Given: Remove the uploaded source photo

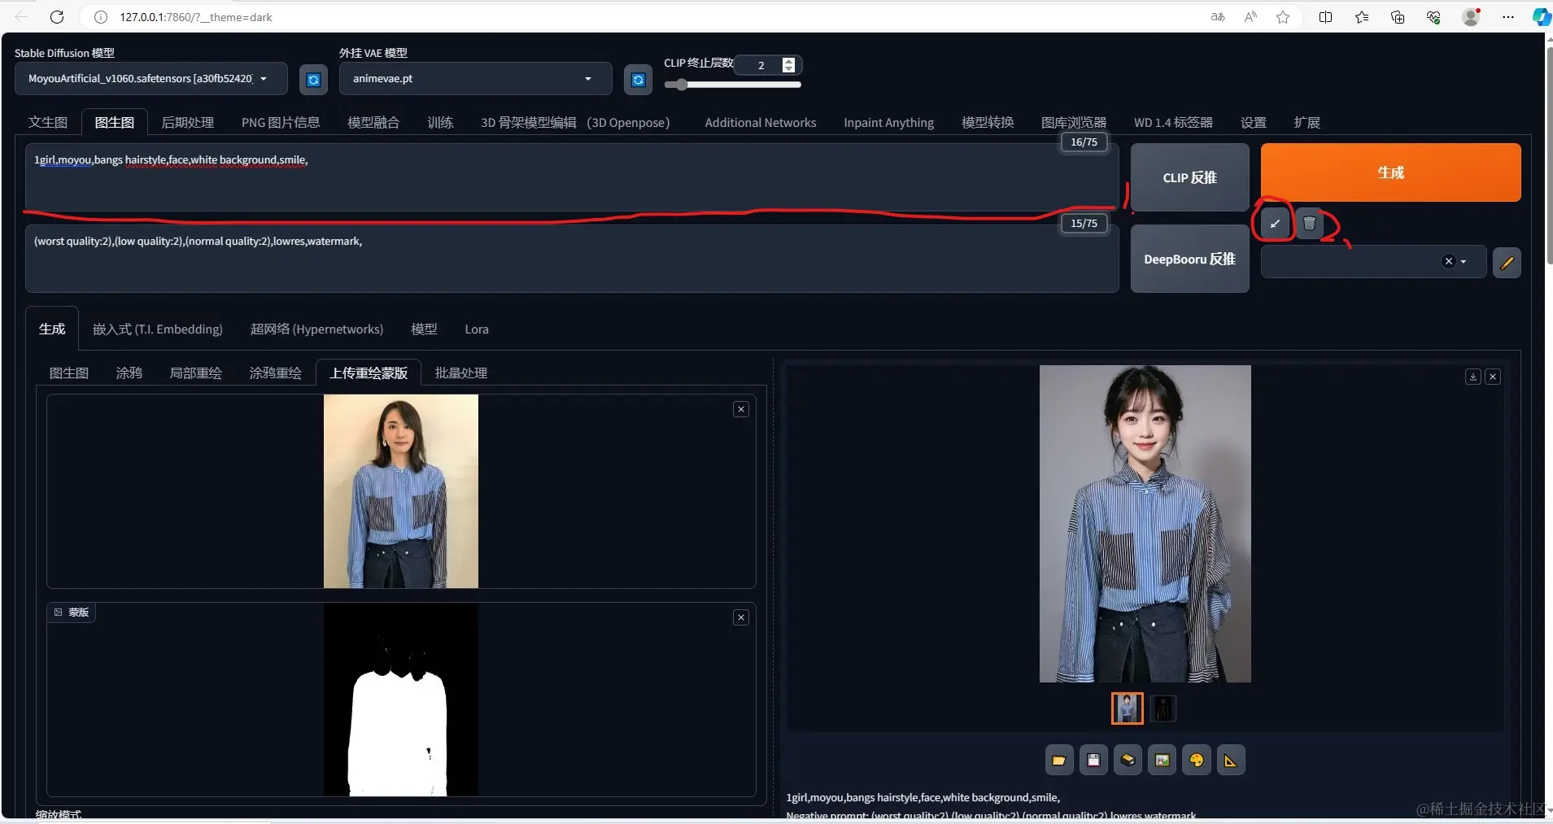Looking at the screenshot, I should [x=740, y=409].
